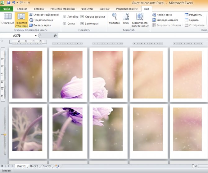This screenshot has height=173, width=208.
Task: Open the Масштаб zoom dialog
Action: coord(115,19)
